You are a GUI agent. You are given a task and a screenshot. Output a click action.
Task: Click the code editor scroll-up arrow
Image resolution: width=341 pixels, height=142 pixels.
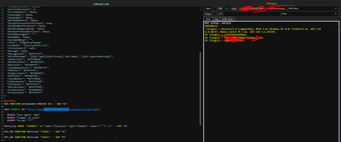tap(201, 9)
